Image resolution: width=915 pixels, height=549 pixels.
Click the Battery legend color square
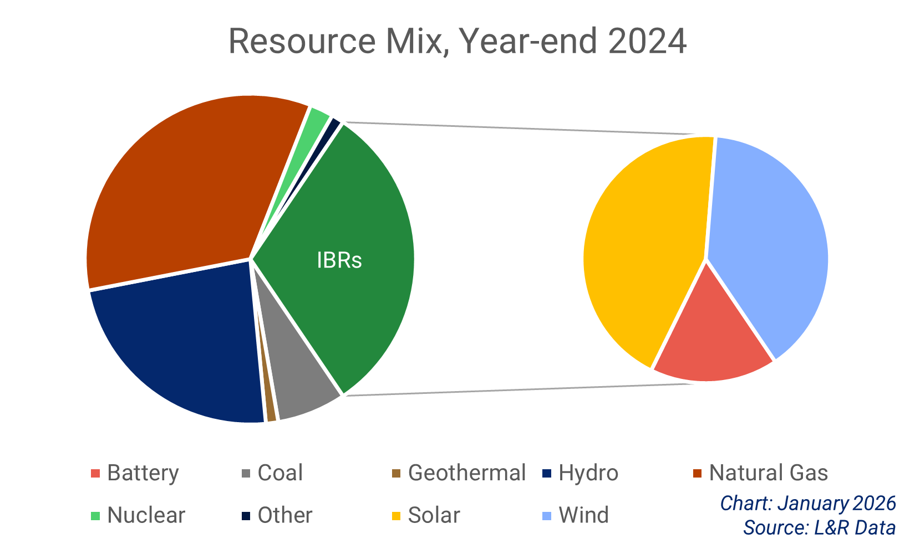95,473
